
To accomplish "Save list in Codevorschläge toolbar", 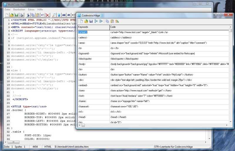I will (91, 21).
